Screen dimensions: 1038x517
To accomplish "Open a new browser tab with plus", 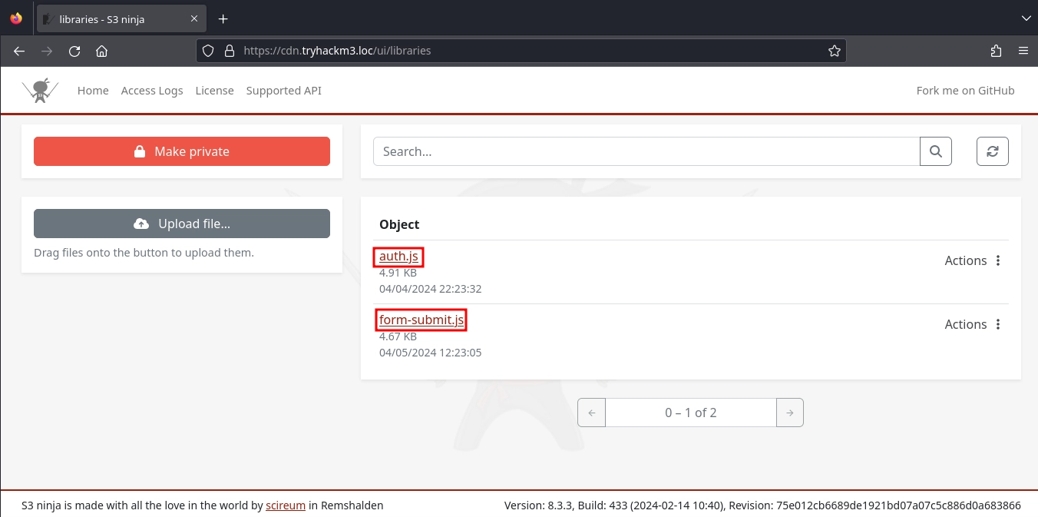I will [223, 18].
